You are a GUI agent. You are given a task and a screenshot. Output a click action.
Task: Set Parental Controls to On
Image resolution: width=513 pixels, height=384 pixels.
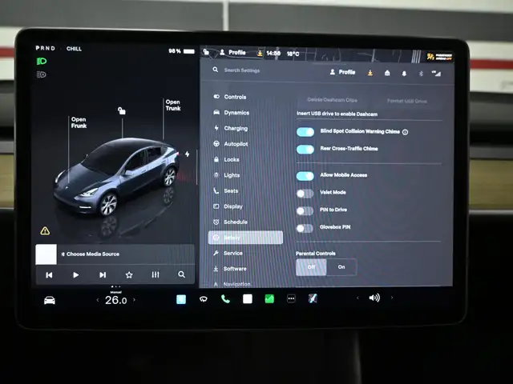[x=341, y=267]
